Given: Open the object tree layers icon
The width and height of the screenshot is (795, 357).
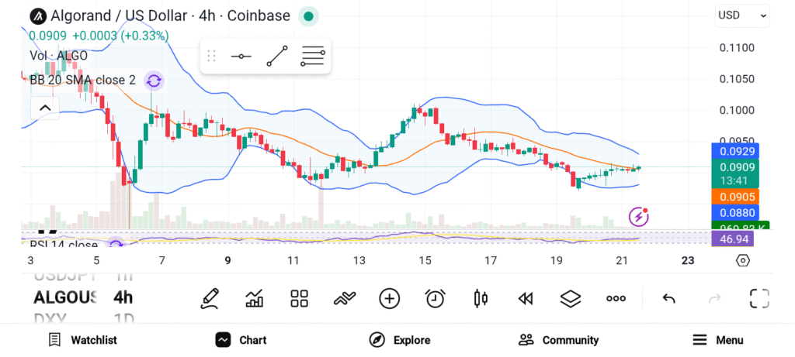Looking at the screenshot, I should coord(571,298).
